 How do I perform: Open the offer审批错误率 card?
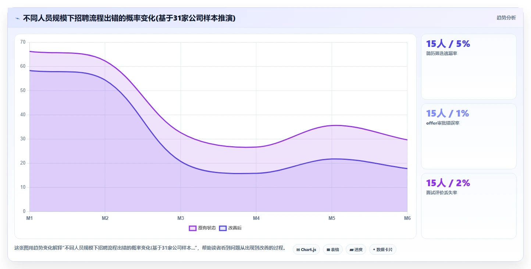click(468, 136)
